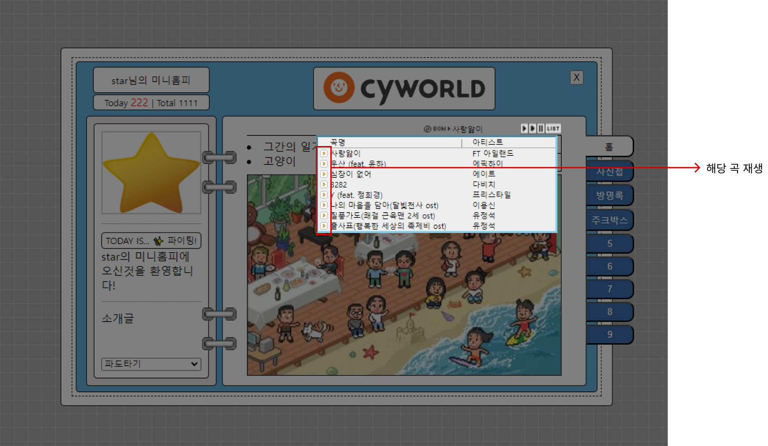Play 출사표 with its row play icon
This screenshot has height=446, width=768.
click(324, 226)
